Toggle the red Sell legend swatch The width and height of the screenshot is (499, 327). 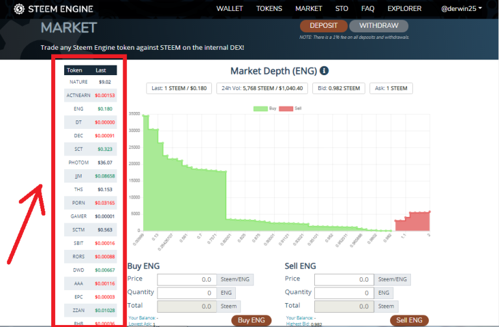[x=286, y=109]
